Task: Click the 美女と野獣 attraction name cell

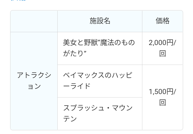Action: coord(100,48)
